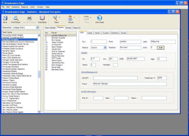The height and width of the screenshot is (136, 189).
Task: Click the Last name field
Action: [163, 42]
